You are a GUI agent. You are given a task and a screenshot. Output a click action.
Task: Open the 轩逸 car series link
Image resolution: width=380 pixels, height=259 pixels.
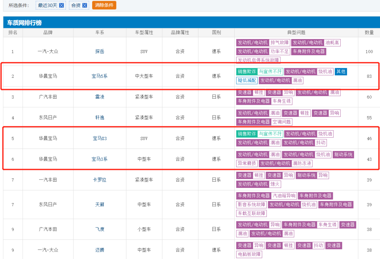click(x=100, y=118)
